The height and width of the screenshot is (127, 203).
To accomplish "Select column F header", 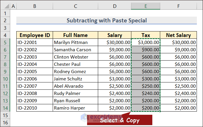I will pos(178,6).
